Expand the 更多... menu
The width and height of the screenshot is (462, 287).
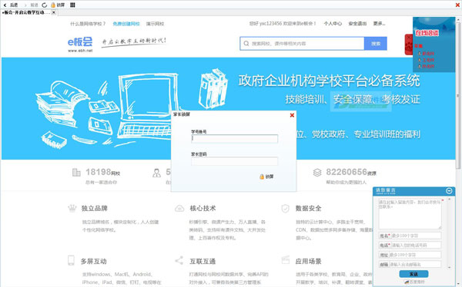pyautogui.click(x=379, y=24)
